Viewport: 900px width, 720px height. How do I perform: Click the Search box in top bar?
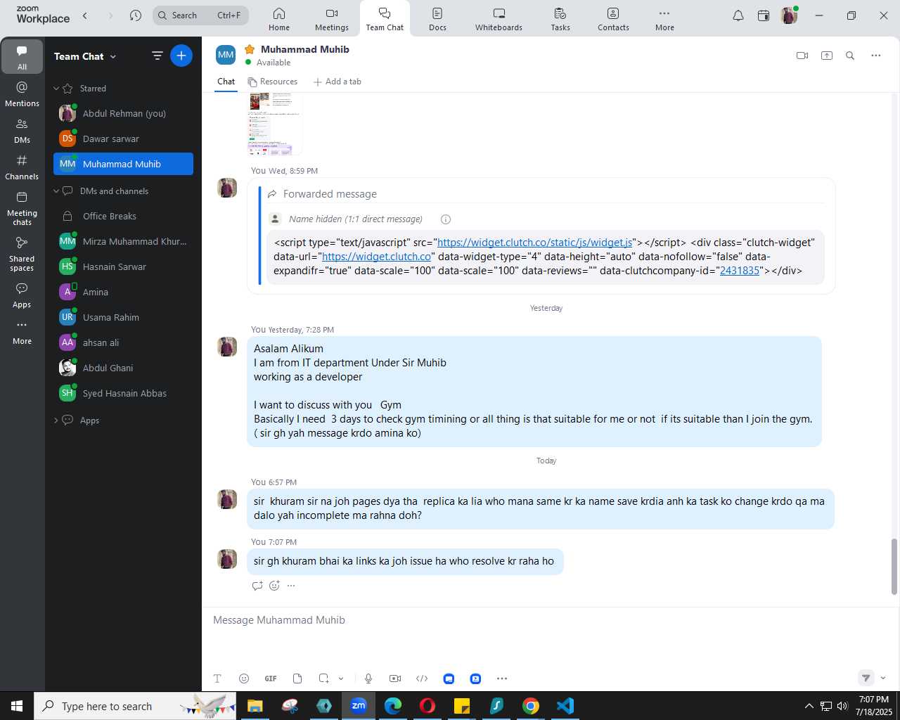click(200, 15)
